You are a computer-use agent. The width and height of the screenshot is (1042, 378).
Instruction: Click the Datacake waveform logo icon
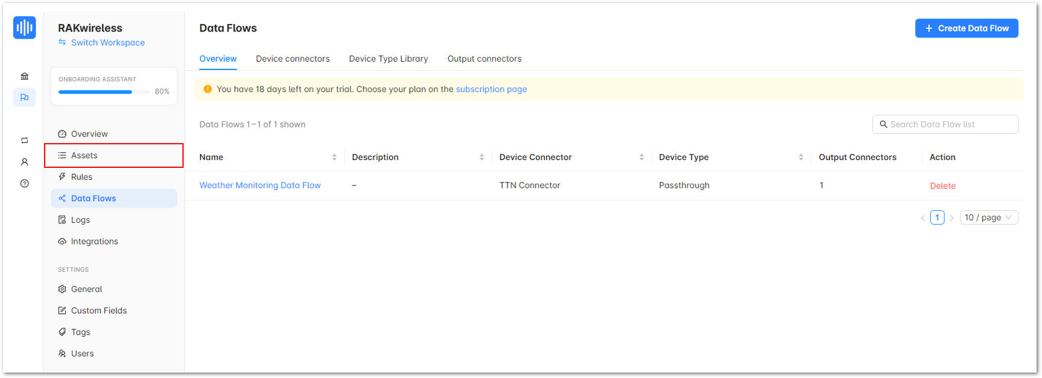pos(24,28)
